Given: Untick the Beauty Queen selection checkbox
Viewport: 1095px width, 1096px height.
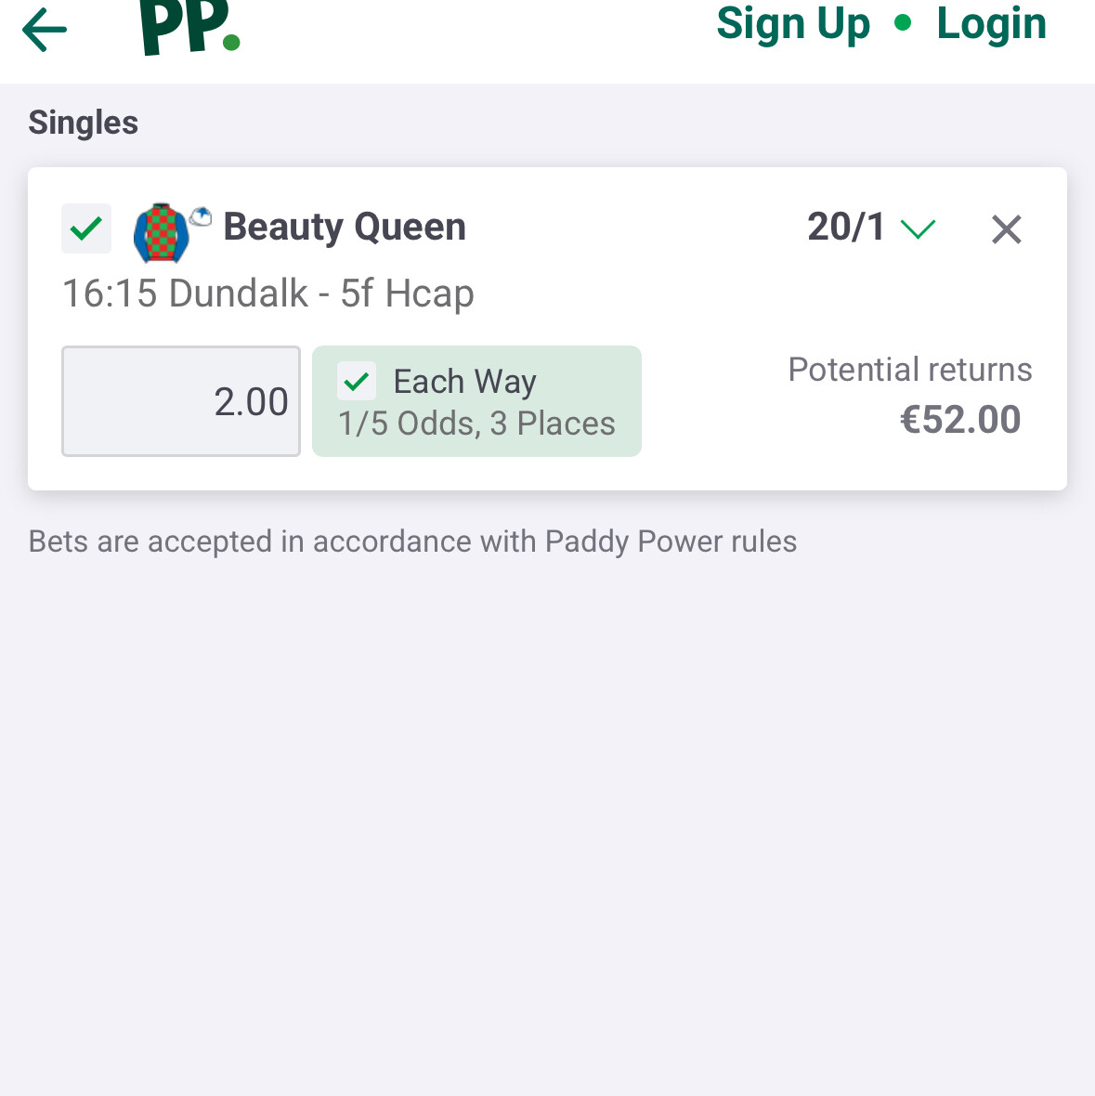Looking at the screenshot, I should (86, 228).
